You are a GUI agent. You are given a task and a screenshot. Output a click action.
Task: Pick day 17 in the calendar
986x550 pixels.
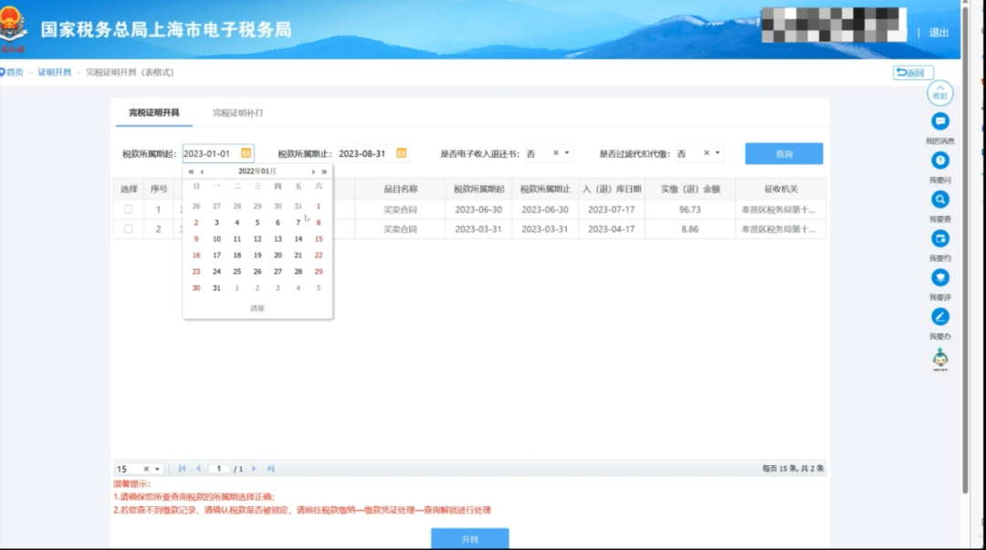click(216, 255)
